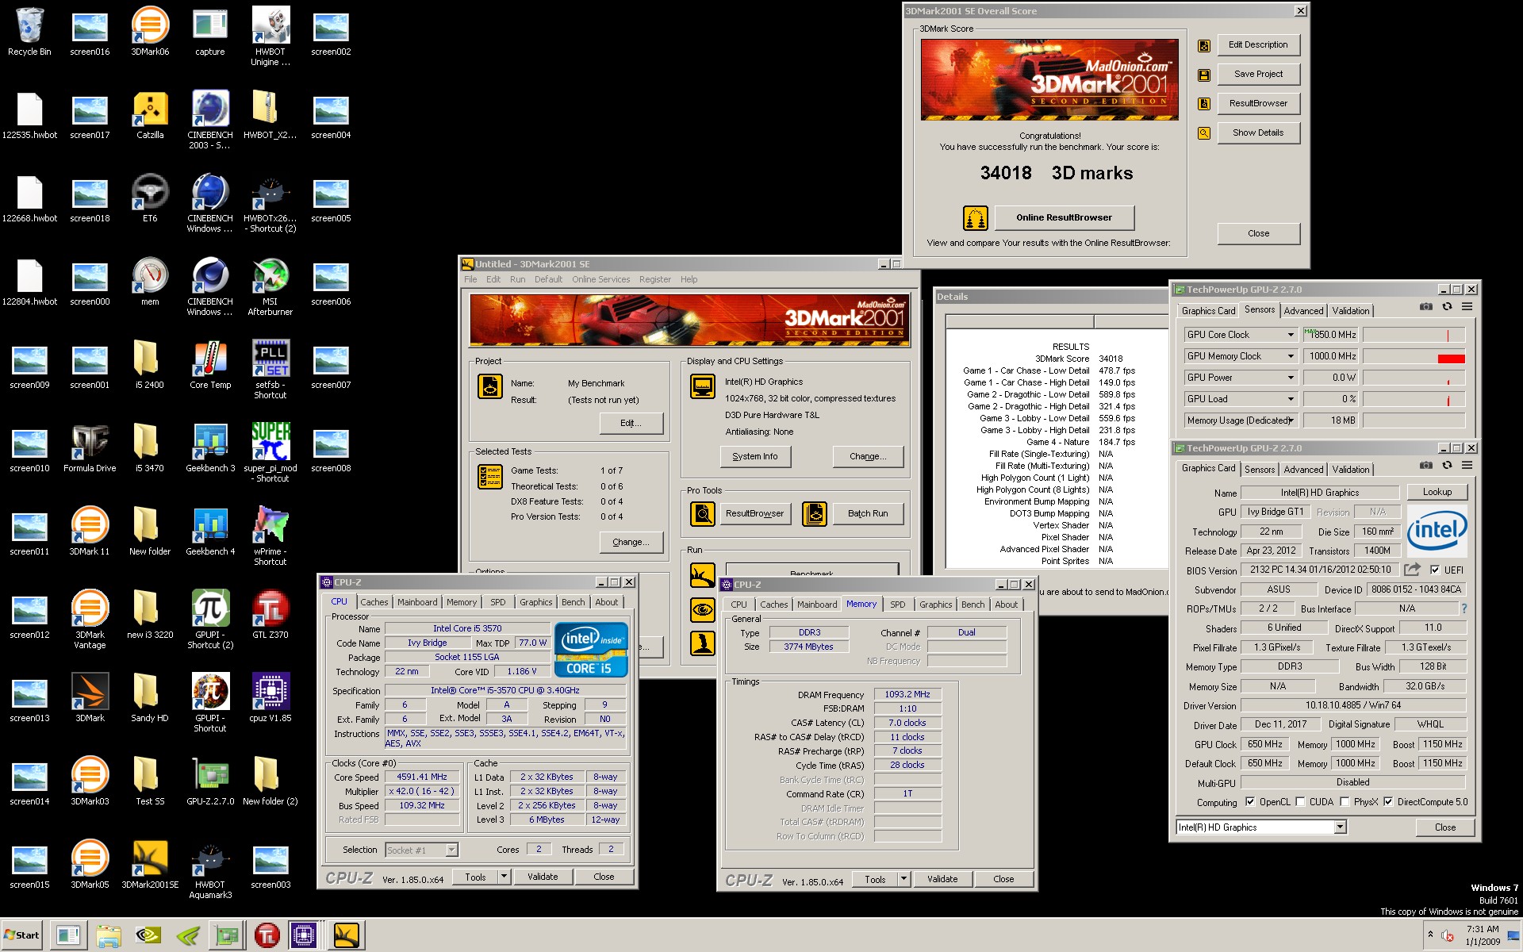Click the Edit Description icon in the score window
The width and height of the screenshot is (1523, 952).
(x=1204, y=45)
